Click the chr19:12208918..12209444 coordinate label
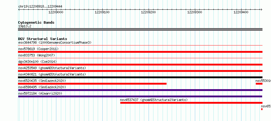 40,7
